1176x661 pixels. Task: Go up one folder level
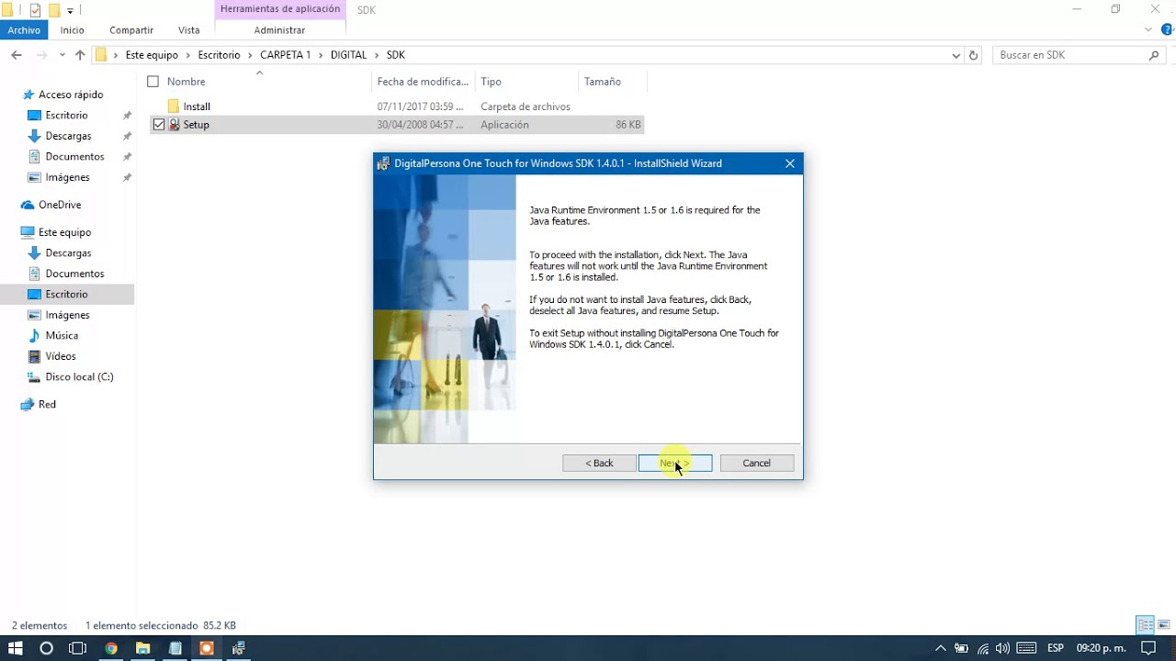click(80, 55)
